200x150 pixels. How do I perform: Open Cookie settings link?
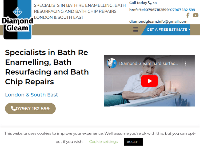103,141
